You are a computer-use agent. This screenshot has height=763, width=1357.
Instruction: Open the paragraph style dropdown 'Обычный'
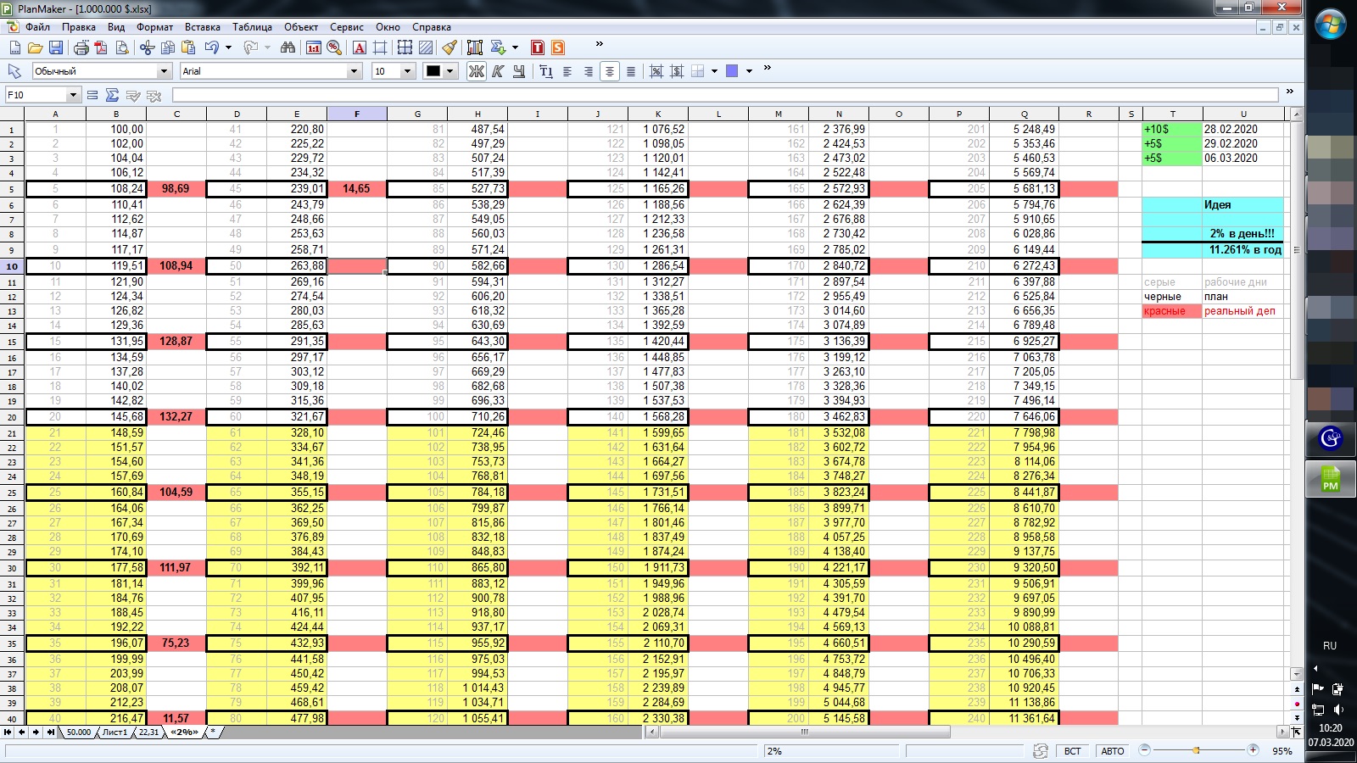pyautogui.click(x=164, y=71)
